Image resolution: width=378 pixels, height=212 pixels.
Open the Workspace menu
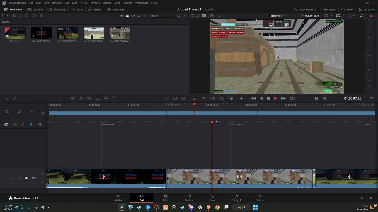pyautogui.click(x=142, y=3)
